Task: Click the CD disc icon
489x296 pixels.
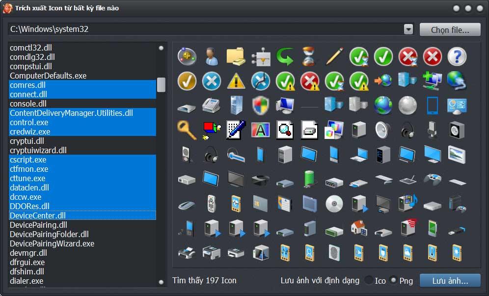Action: 334,203
